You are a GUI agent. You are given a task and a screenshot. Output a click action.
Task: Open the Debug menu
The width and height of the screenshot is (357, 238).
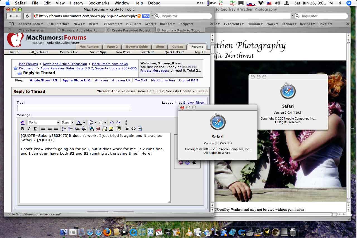pos(154,3)
